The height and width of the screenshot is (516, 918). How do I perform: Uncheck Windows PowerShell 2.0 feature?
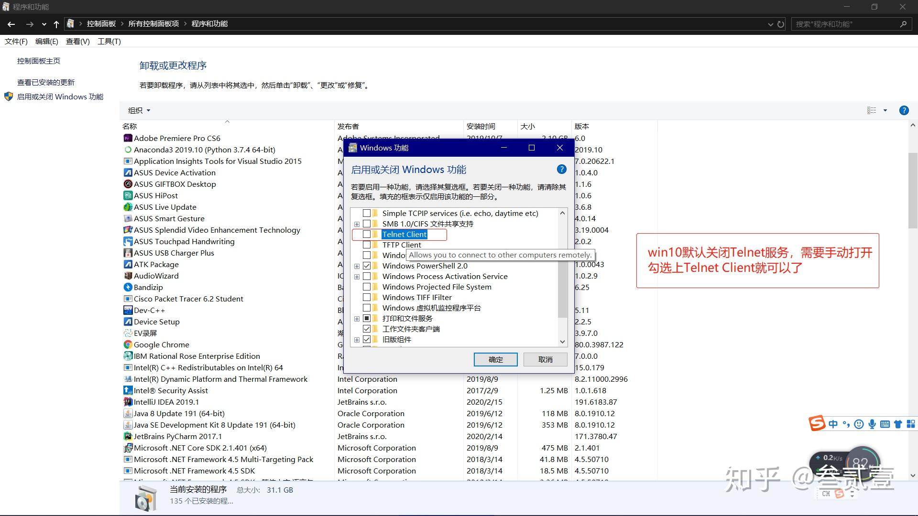(367, 266)
